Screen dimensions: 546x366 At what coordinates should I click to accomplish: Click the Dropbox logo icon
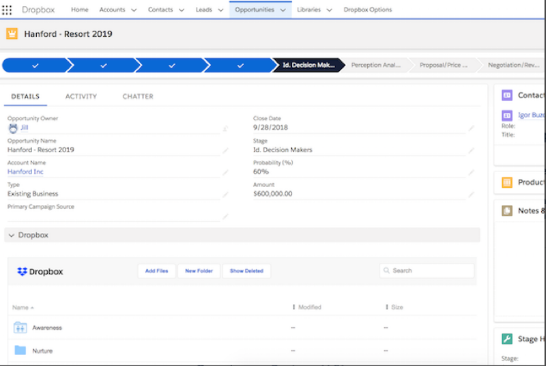pyautogui.click(x=22, y=271)
